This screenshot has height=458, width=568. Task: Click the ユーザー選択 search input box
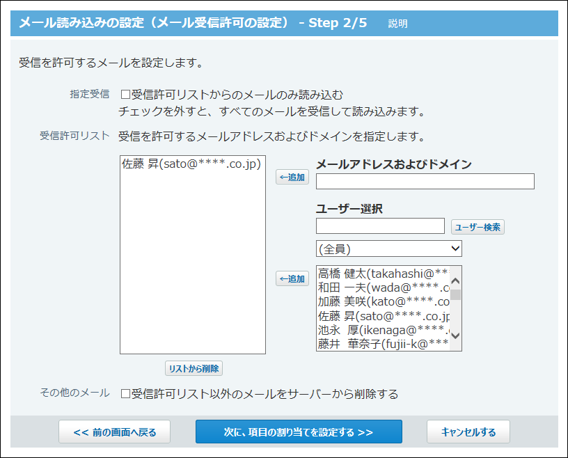(x=380, y=226)
